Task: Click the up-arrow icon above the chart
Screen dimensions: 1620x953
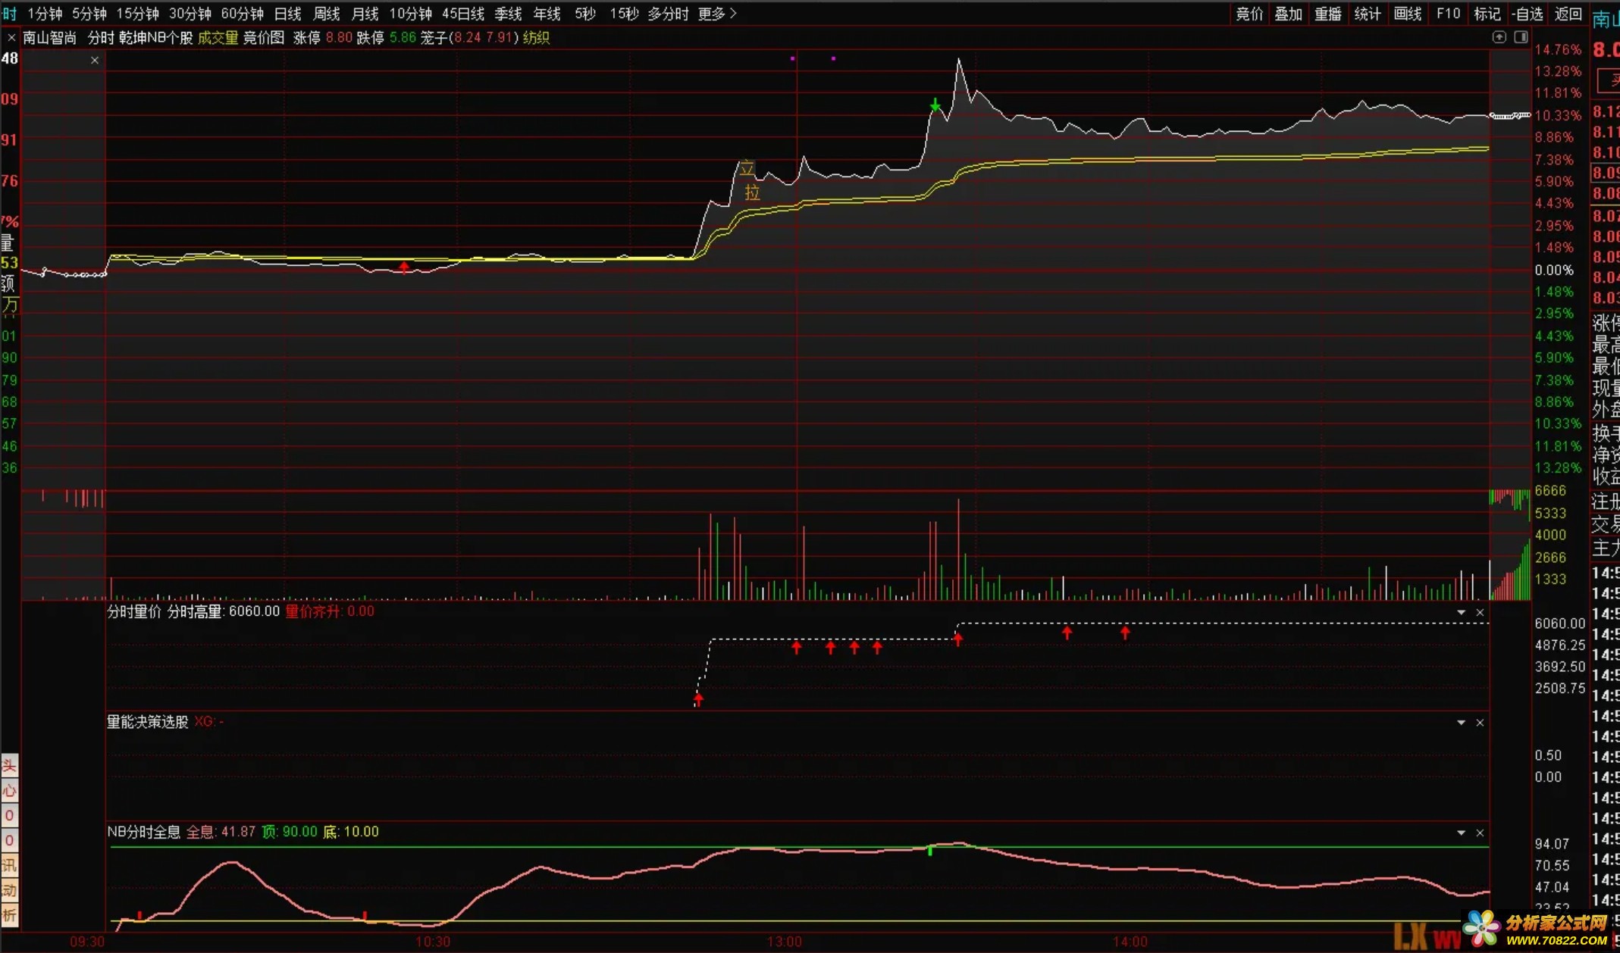Action: click(x=1499, y=37)
